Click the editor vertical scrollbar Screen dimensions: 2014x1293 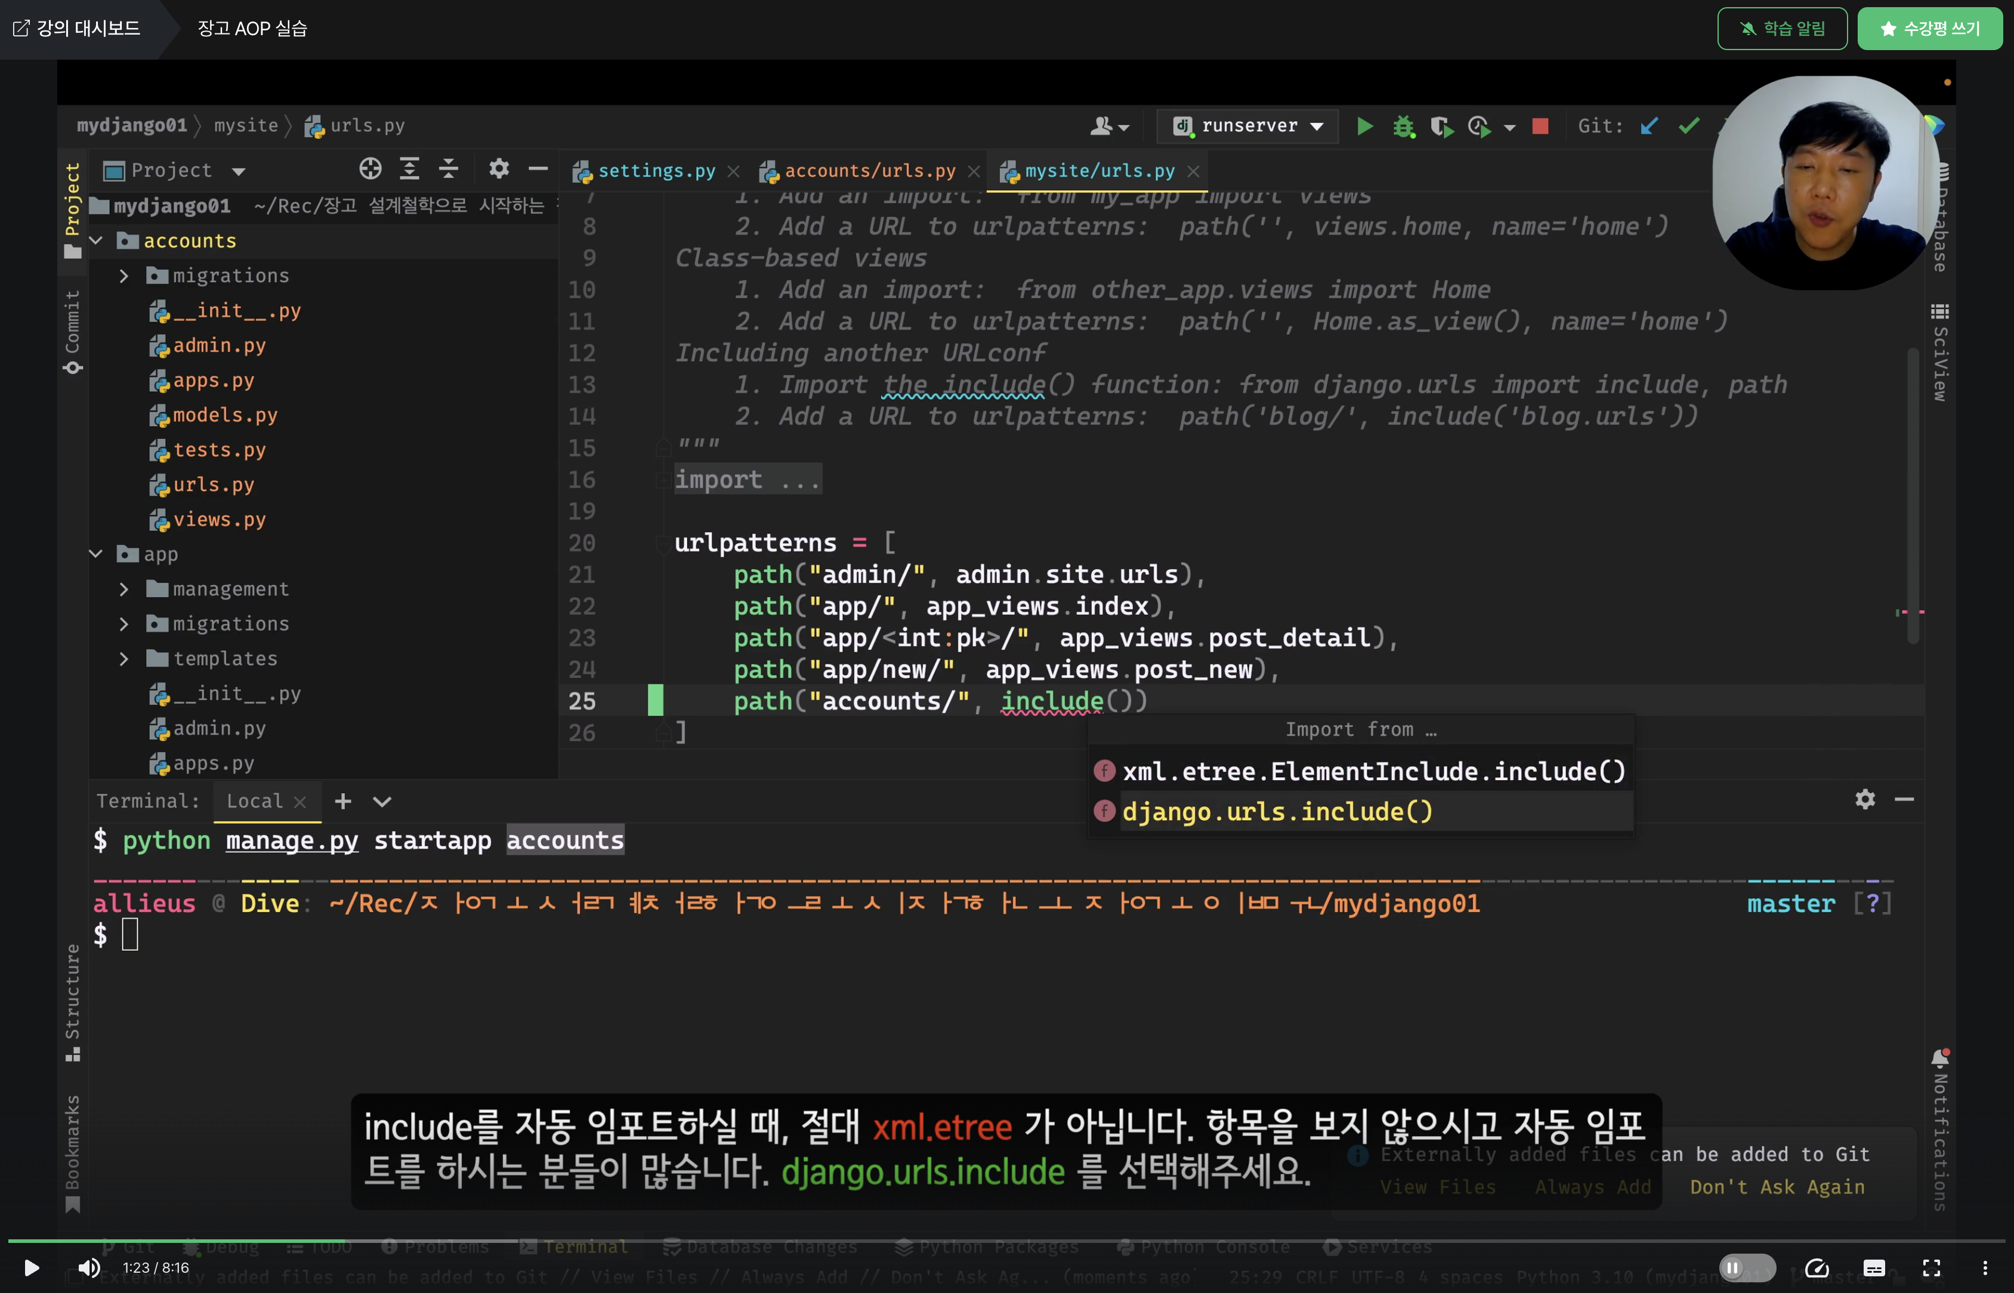click(x=1913, y=496)
